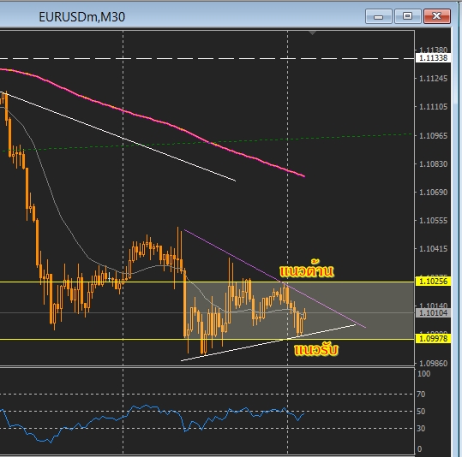Select the แนวรับ support text label
Viewport: 462px width, 457px height.
tap(316, 350)
